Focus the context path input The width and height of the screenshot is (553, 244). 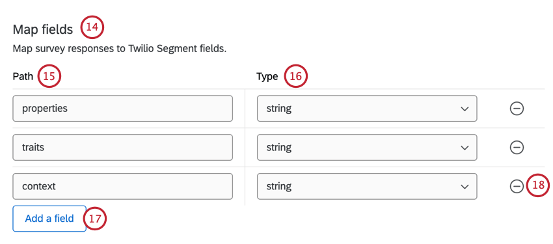(x=123, y=186)
